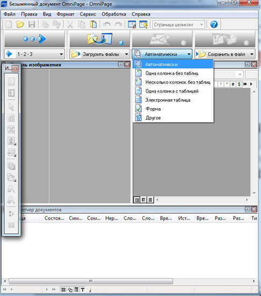This screenshot has height=296, width=261.
Task: Open the Сервис menu
Action: [88, 14]
